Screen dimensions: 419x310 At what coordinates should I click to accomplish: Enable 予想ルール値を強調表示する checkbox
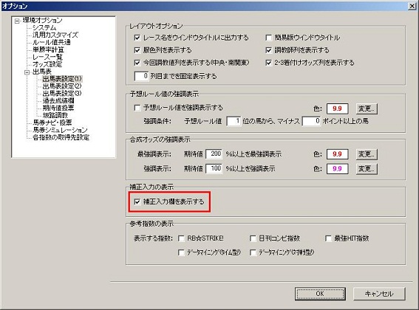[x=137, y=108]
